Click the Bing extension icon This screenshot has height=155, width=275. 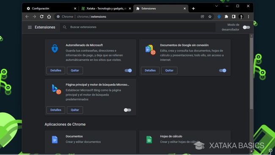[56, 89]
